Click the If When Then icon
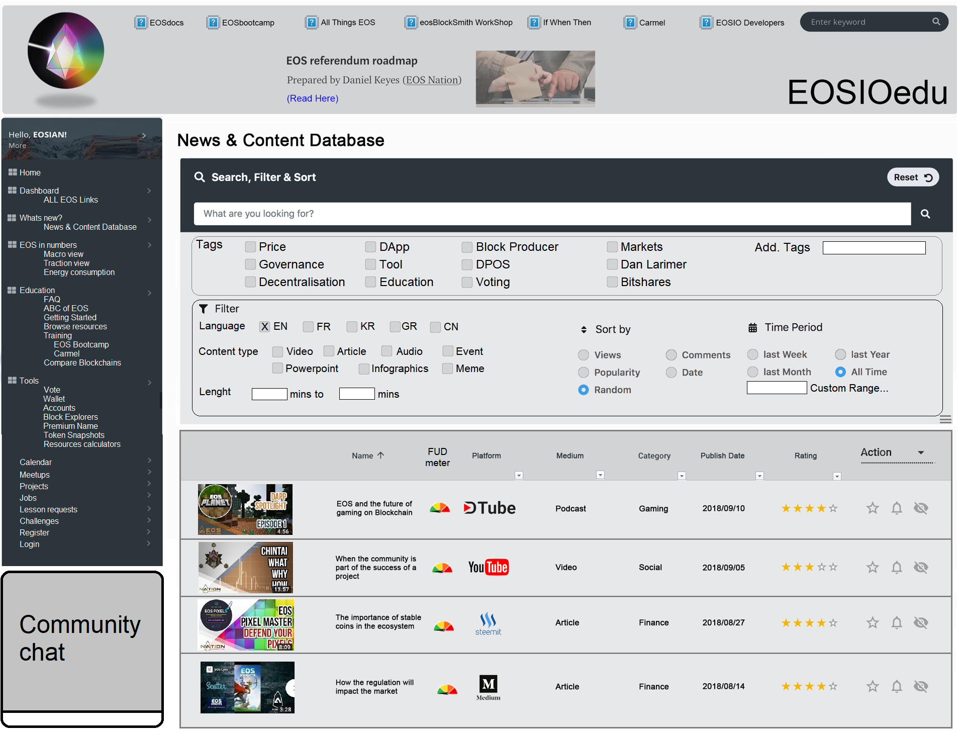Screen dimensions: 958x733 [534, 23]
